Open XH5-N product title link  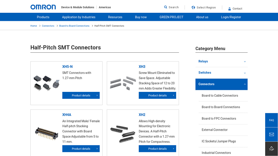[x=67, y=67]
